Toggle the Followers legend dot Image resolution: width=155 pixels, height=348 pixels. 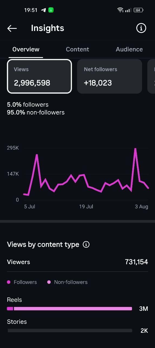[x=9, y=282]
